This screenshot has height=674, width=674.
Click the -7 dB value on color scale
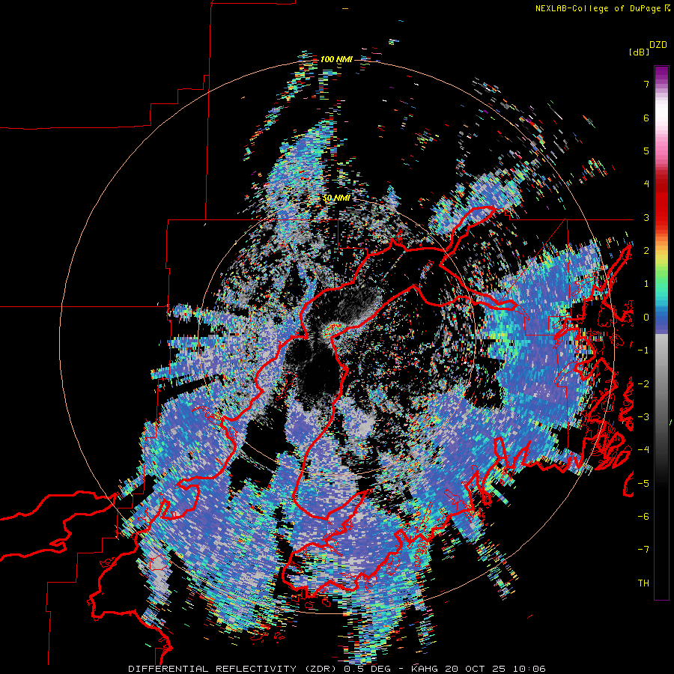click(643, 550)
